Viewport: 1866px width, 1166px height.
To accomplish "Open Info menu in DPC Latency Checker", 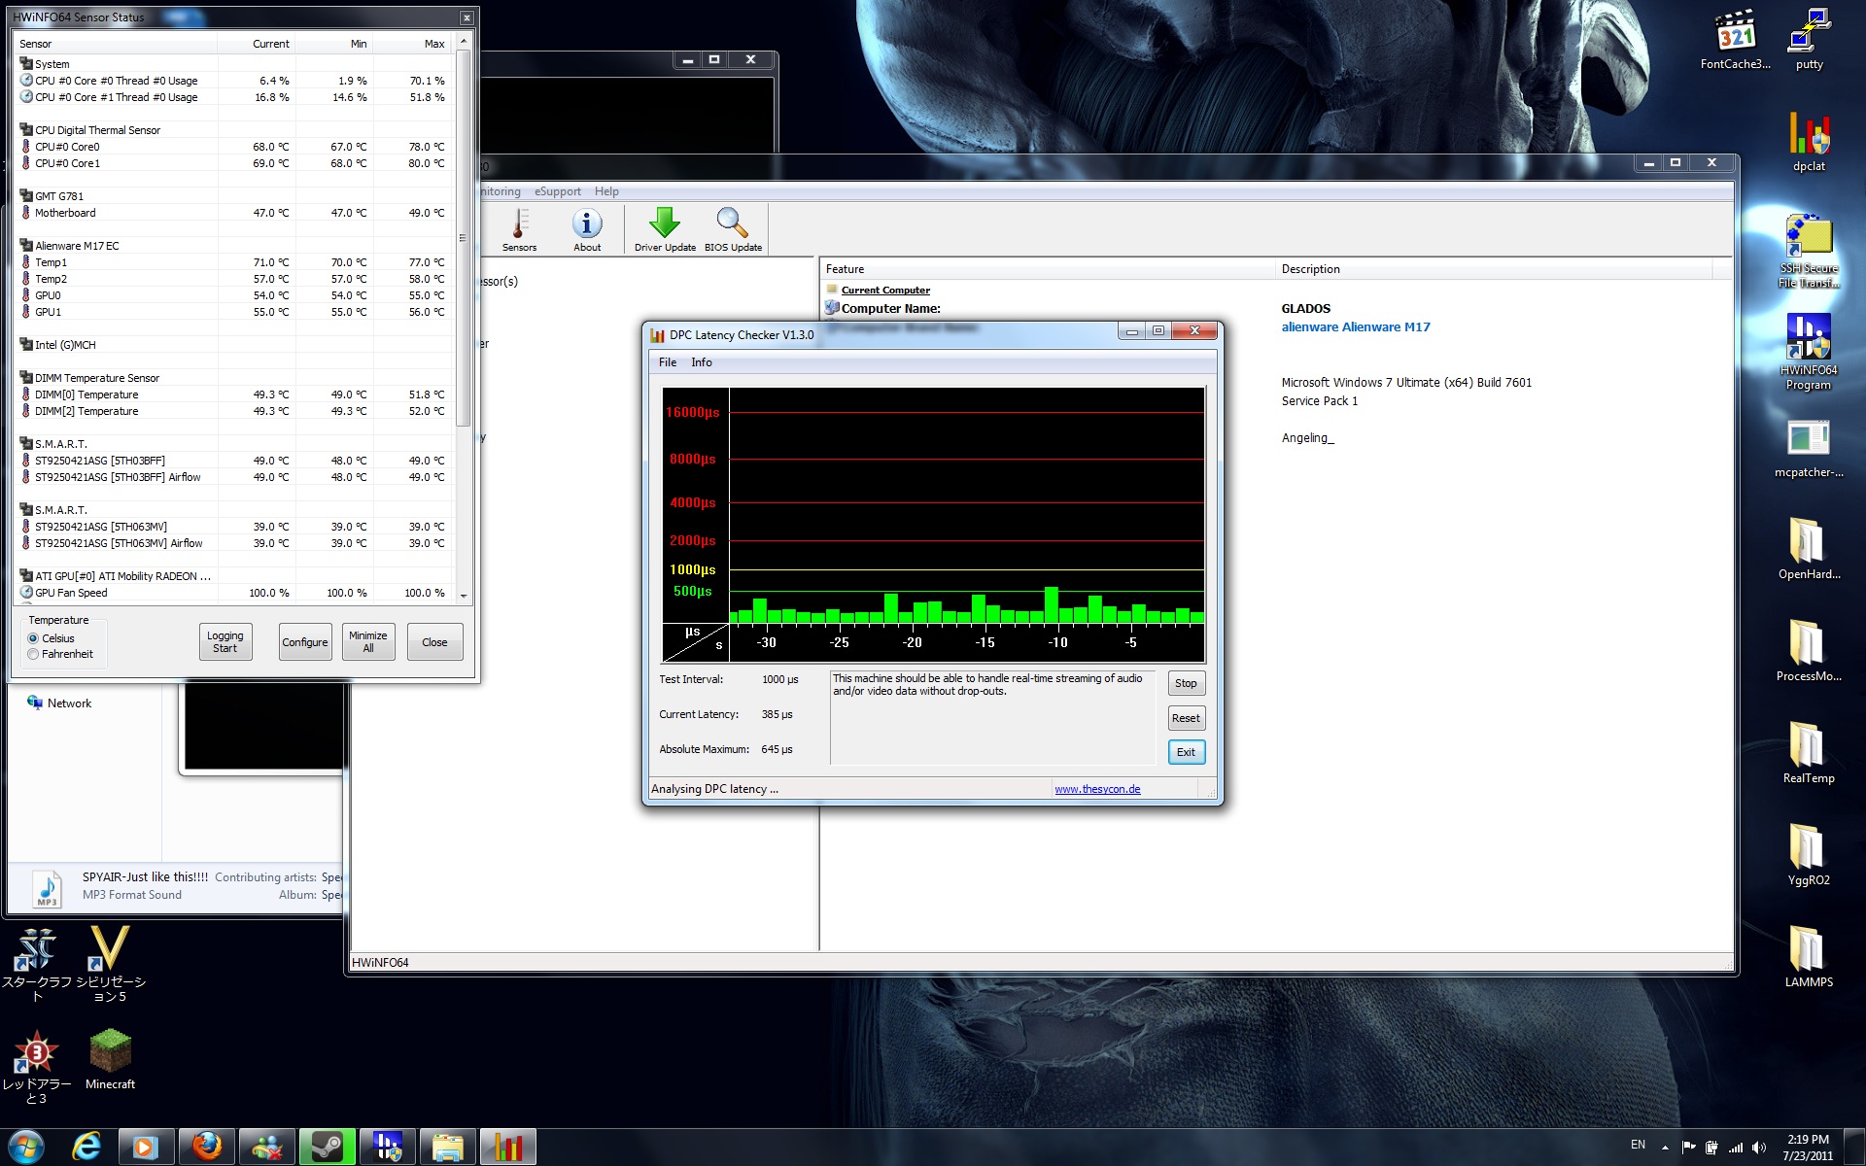I will click(702, 362).
